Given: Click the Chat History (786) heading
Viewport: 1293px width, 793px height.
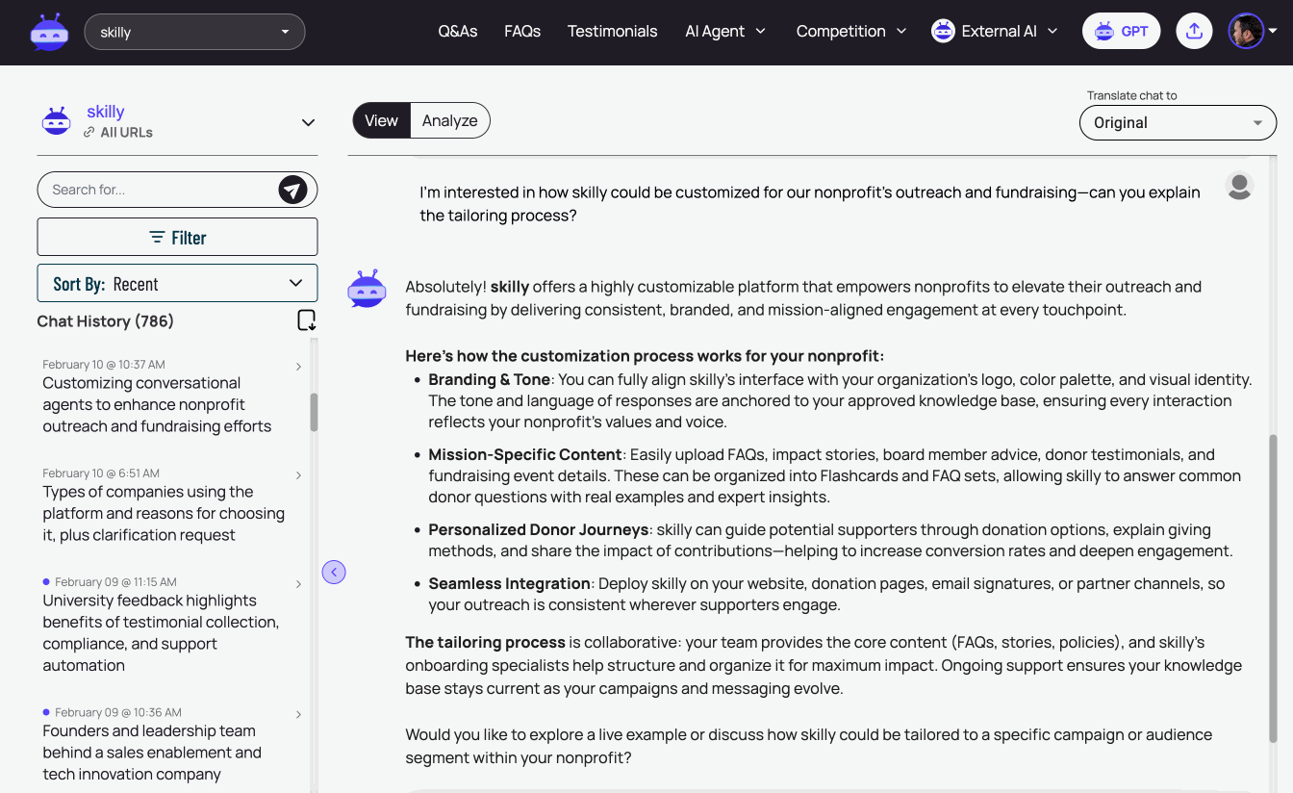Looking at the screenshot, I should click(106, 320).
